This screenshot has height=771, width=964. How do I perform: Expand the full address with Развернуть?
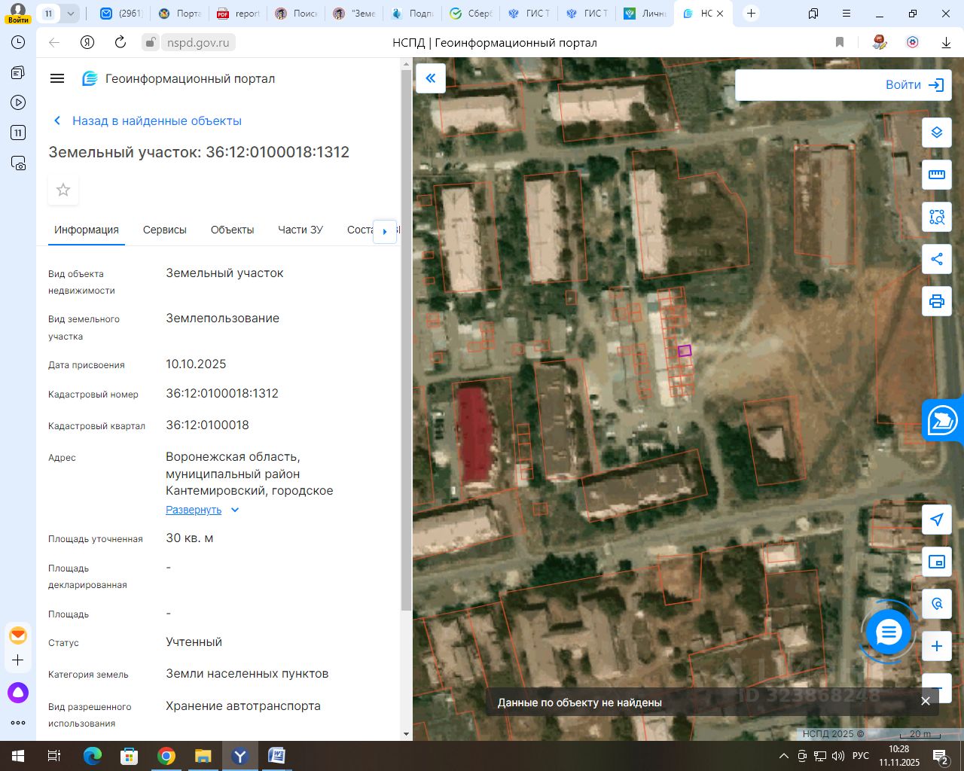coord(194,510)
